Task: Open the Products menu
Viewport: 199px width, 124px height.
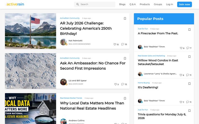Action: click(x=145, y=4)
